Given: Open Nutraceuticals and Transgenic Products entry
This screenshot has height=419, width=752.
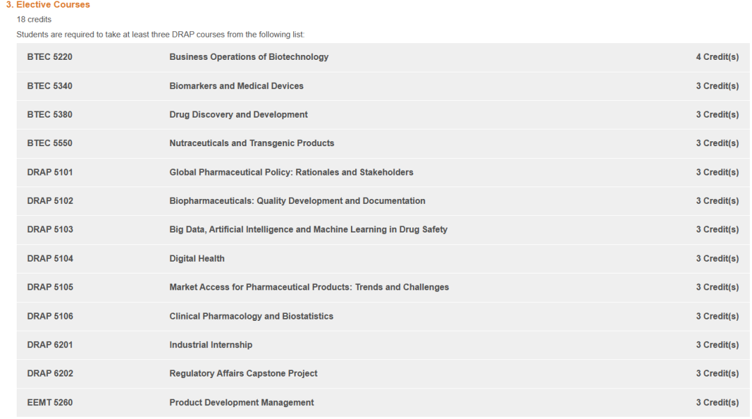Looking at the screenshot, I should click(x=251, y=143).
